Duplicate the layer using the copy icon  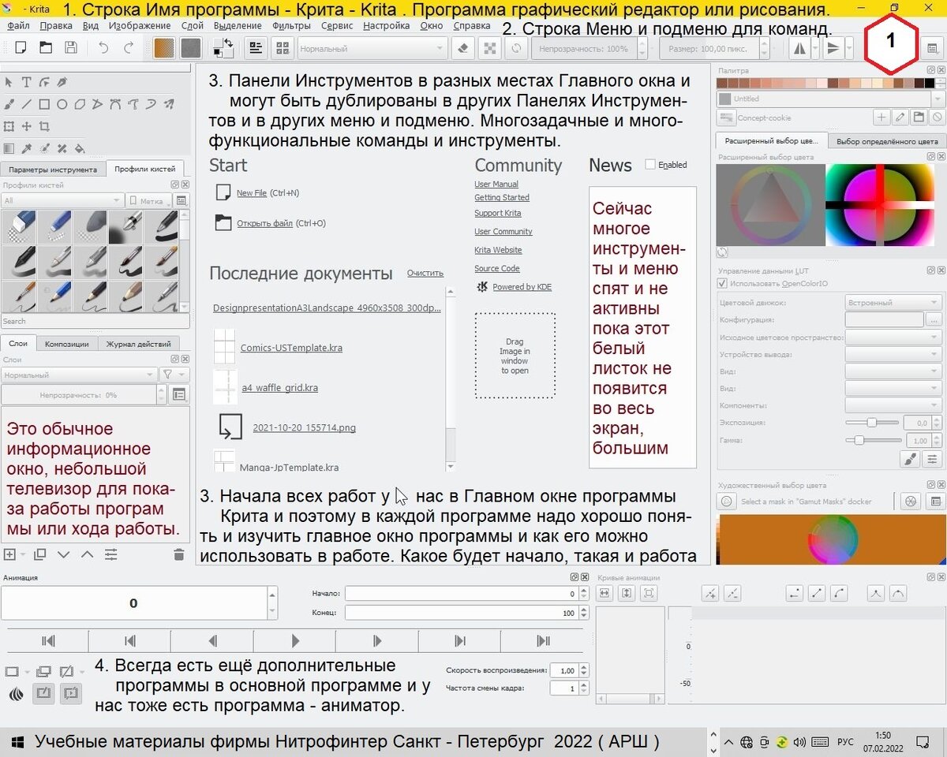(40, 554)
